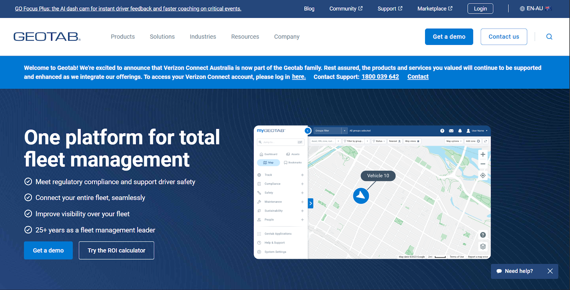Click the map locate crosshair icon
This screenshot has height=290, width=570.
pos(483,175)
